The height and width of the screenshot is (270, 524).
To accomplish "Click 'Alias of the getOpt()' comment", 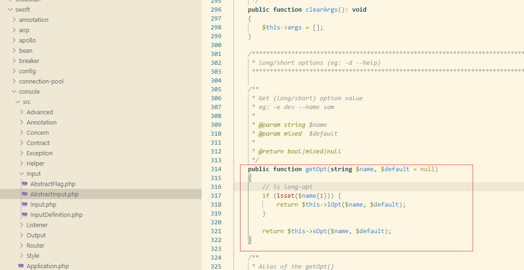I will click(x=297, y=266).
